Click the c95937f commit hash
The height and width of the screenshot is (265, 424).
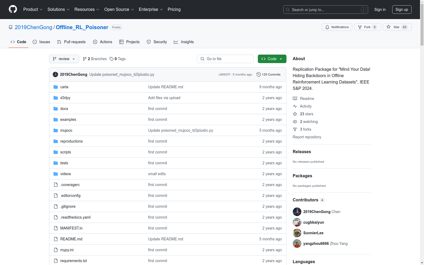pos(224,74)
